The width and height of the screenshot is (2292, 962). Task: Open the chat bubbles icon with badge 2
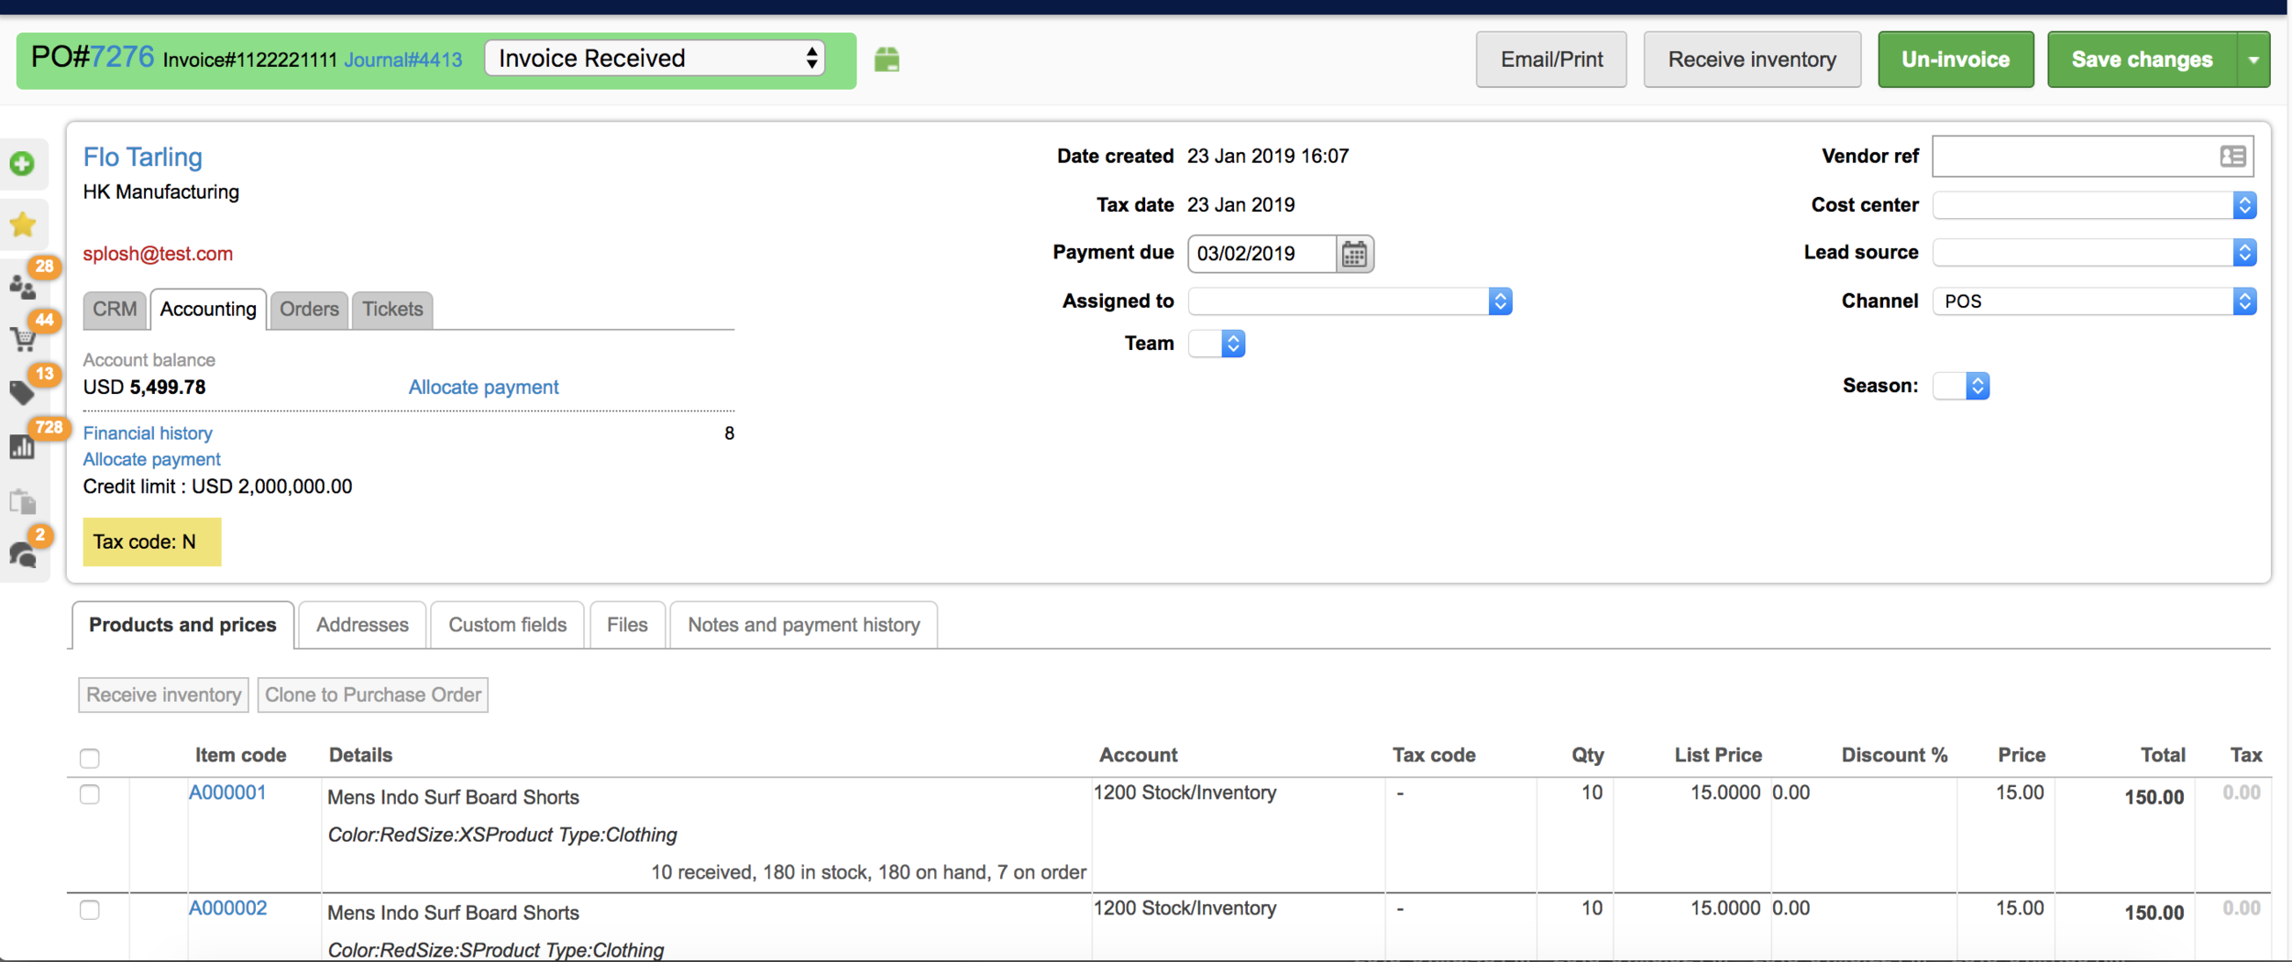[23, 554]
